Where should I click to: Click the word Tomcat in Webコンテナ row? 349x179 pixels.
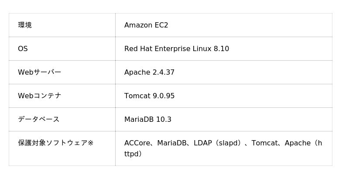pyautogui.click(x=137, y=96)
